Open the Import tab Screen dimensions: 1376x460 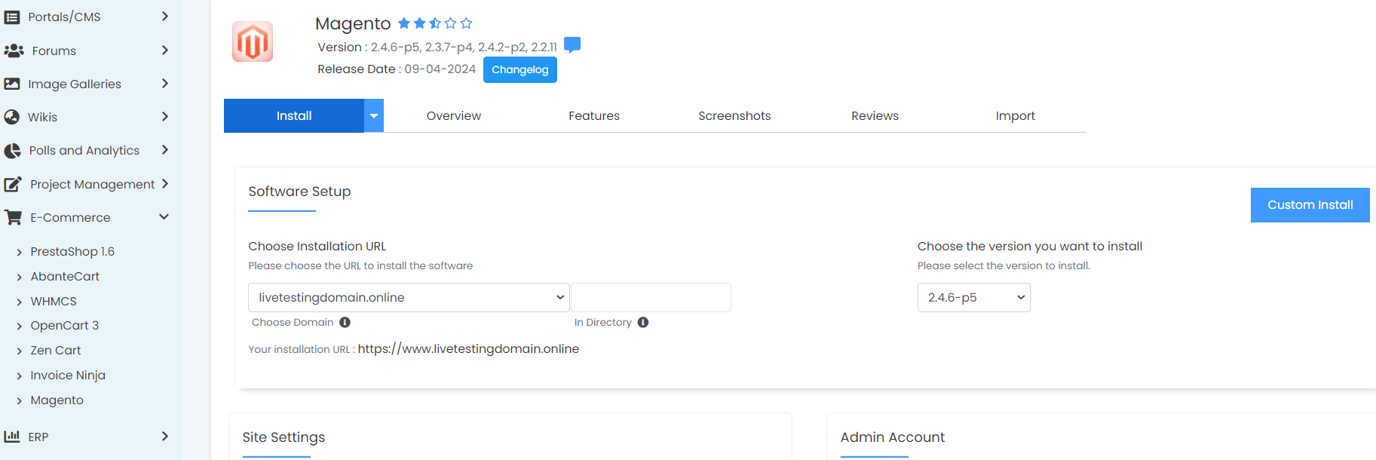1015,116
